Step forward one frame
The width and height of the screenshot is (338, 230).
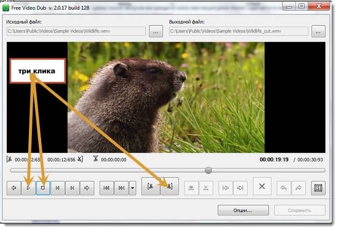72,188
